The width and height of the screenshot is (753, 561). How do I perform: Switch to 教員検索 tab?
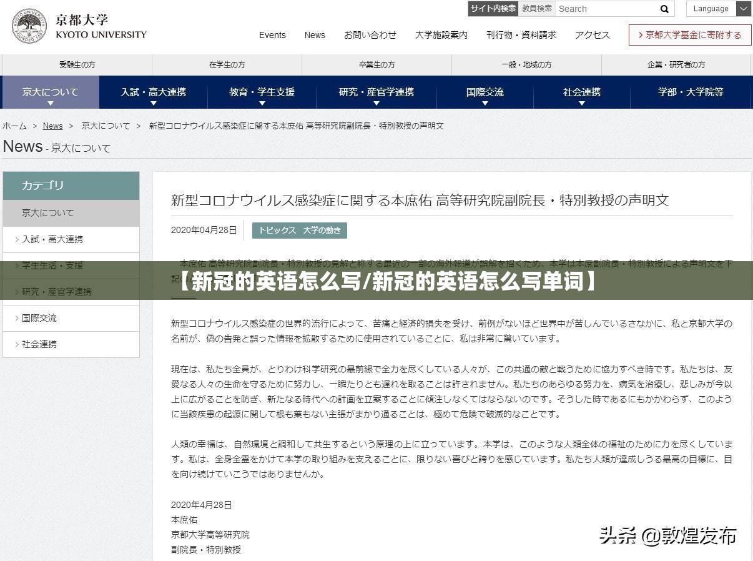(x=537, y=9)
